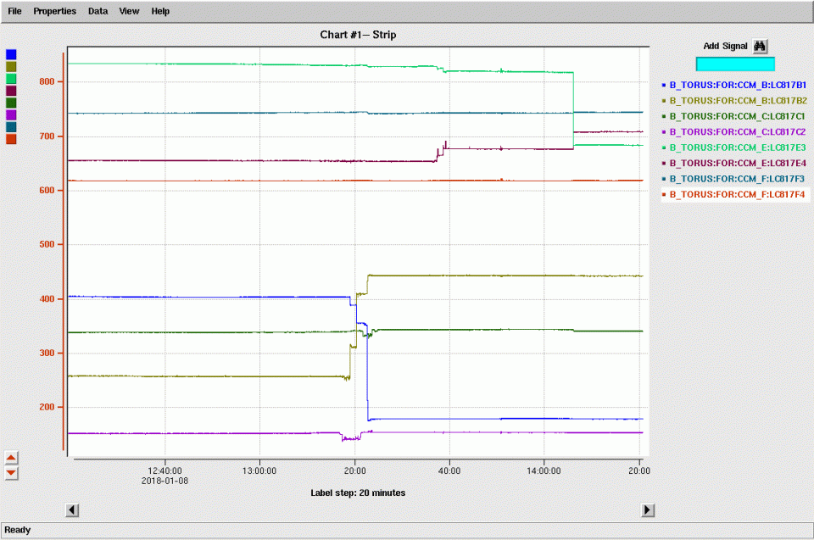The image size is (814, 540).
Task: Click the 2018-01-08 date label
Action: 164,481
